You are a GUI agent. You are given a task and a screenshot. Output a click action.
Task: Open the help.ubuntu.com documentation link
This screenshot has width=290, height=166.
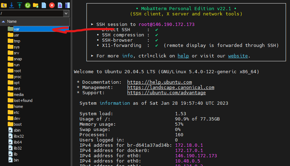coord(159,82)
